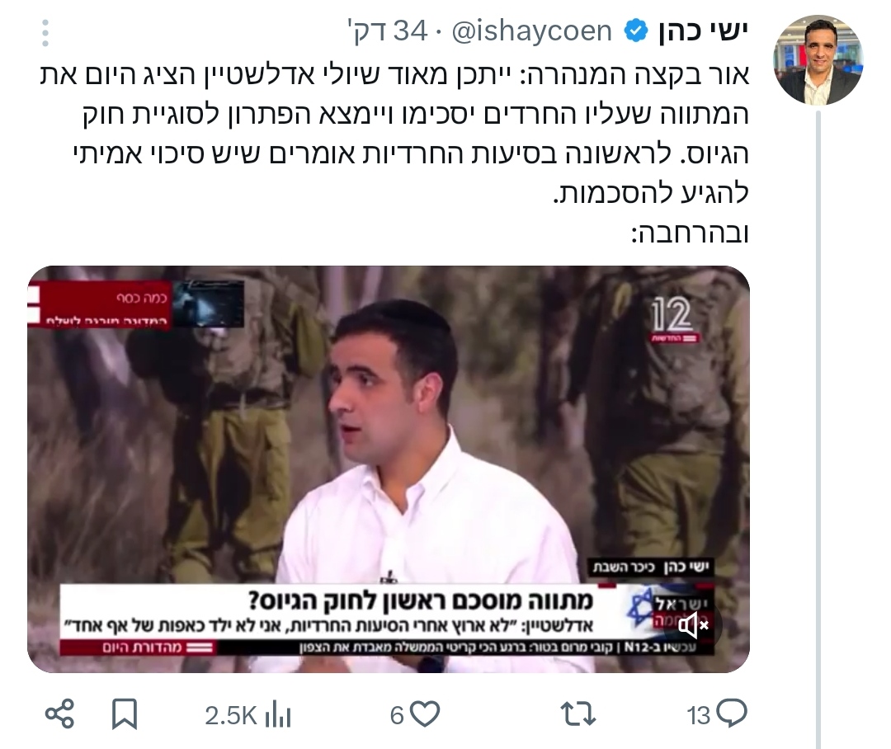This screenshot has height=749, width=891.
Task: Open the @ishaycoen handle link
Action: point(531,31)
